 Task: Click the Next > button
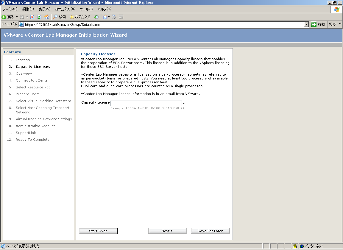pos(168,231)
